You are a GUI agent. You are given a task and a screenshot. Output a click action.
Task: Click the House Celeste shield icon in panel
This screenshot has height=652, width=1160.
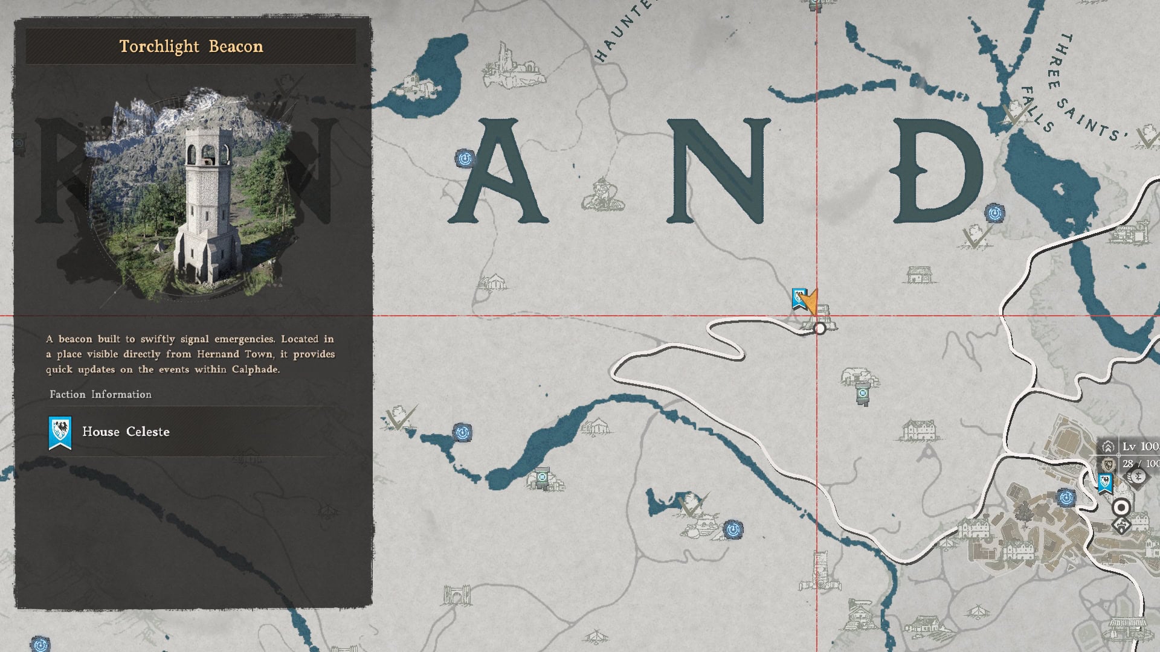click(x=60, y=432)
